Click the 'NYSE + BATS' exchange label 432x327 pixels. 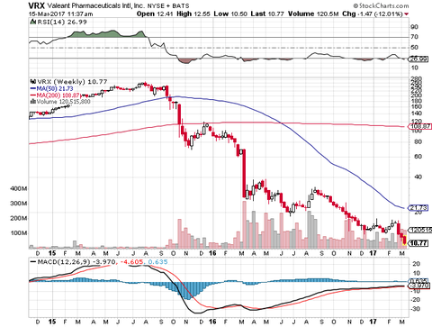click(x=168, y=5)
